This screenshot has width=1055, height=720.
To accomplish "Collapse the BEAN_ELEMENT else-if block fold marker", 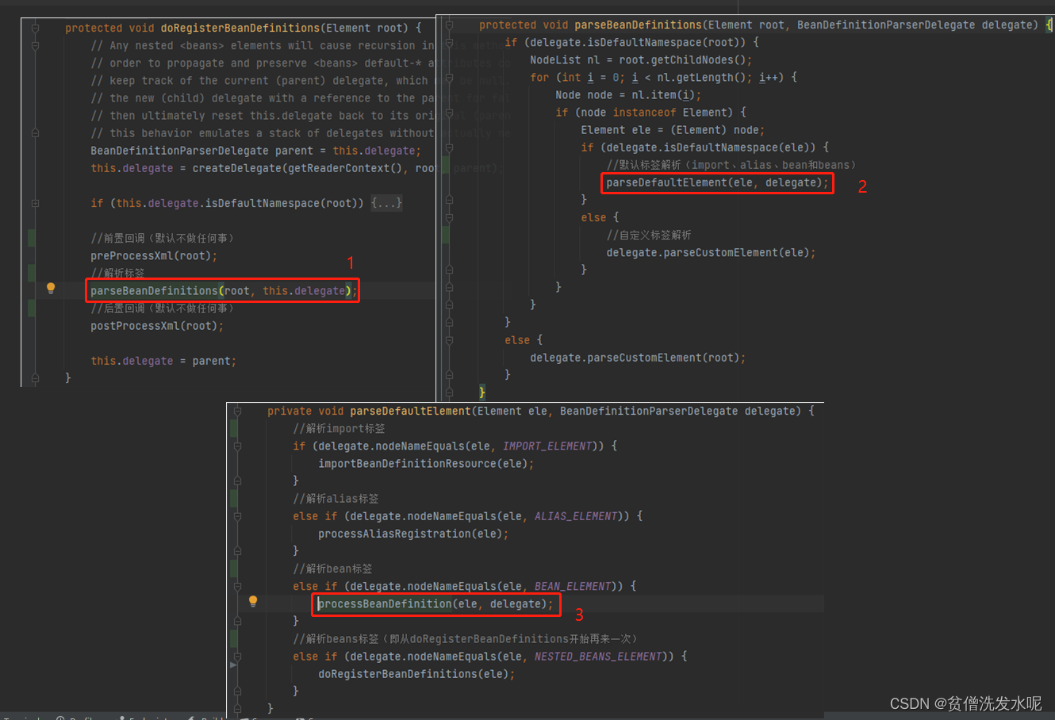I will [x=237, y=586].
